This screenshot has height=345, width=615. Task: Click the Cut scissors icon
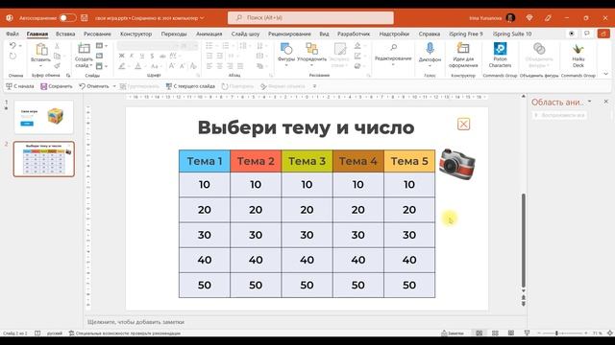coord(58,46)
